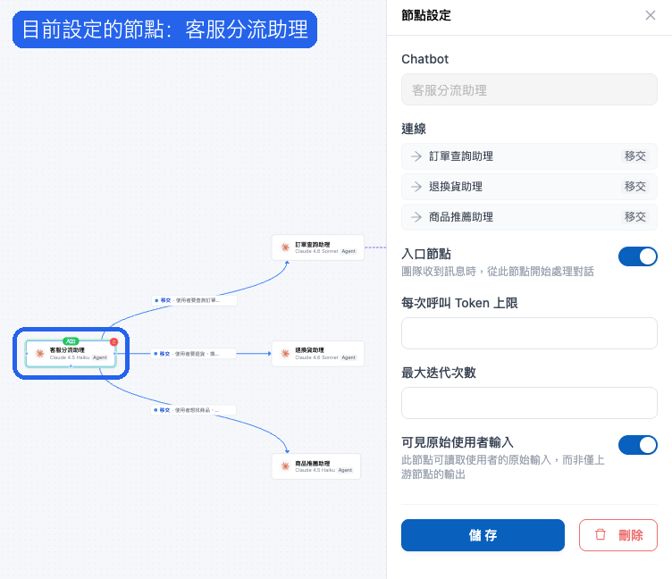Focus the 每次呼叫 Token 上限 input
Viewport: 672px width, 579px height.
(x=529, y=333)
